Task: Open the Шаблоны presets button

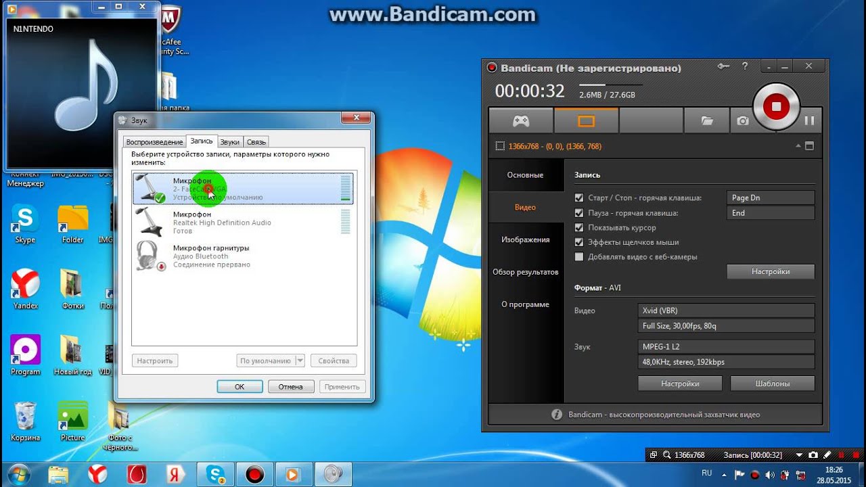Action: pyautogui.click(x=773, y=384)
